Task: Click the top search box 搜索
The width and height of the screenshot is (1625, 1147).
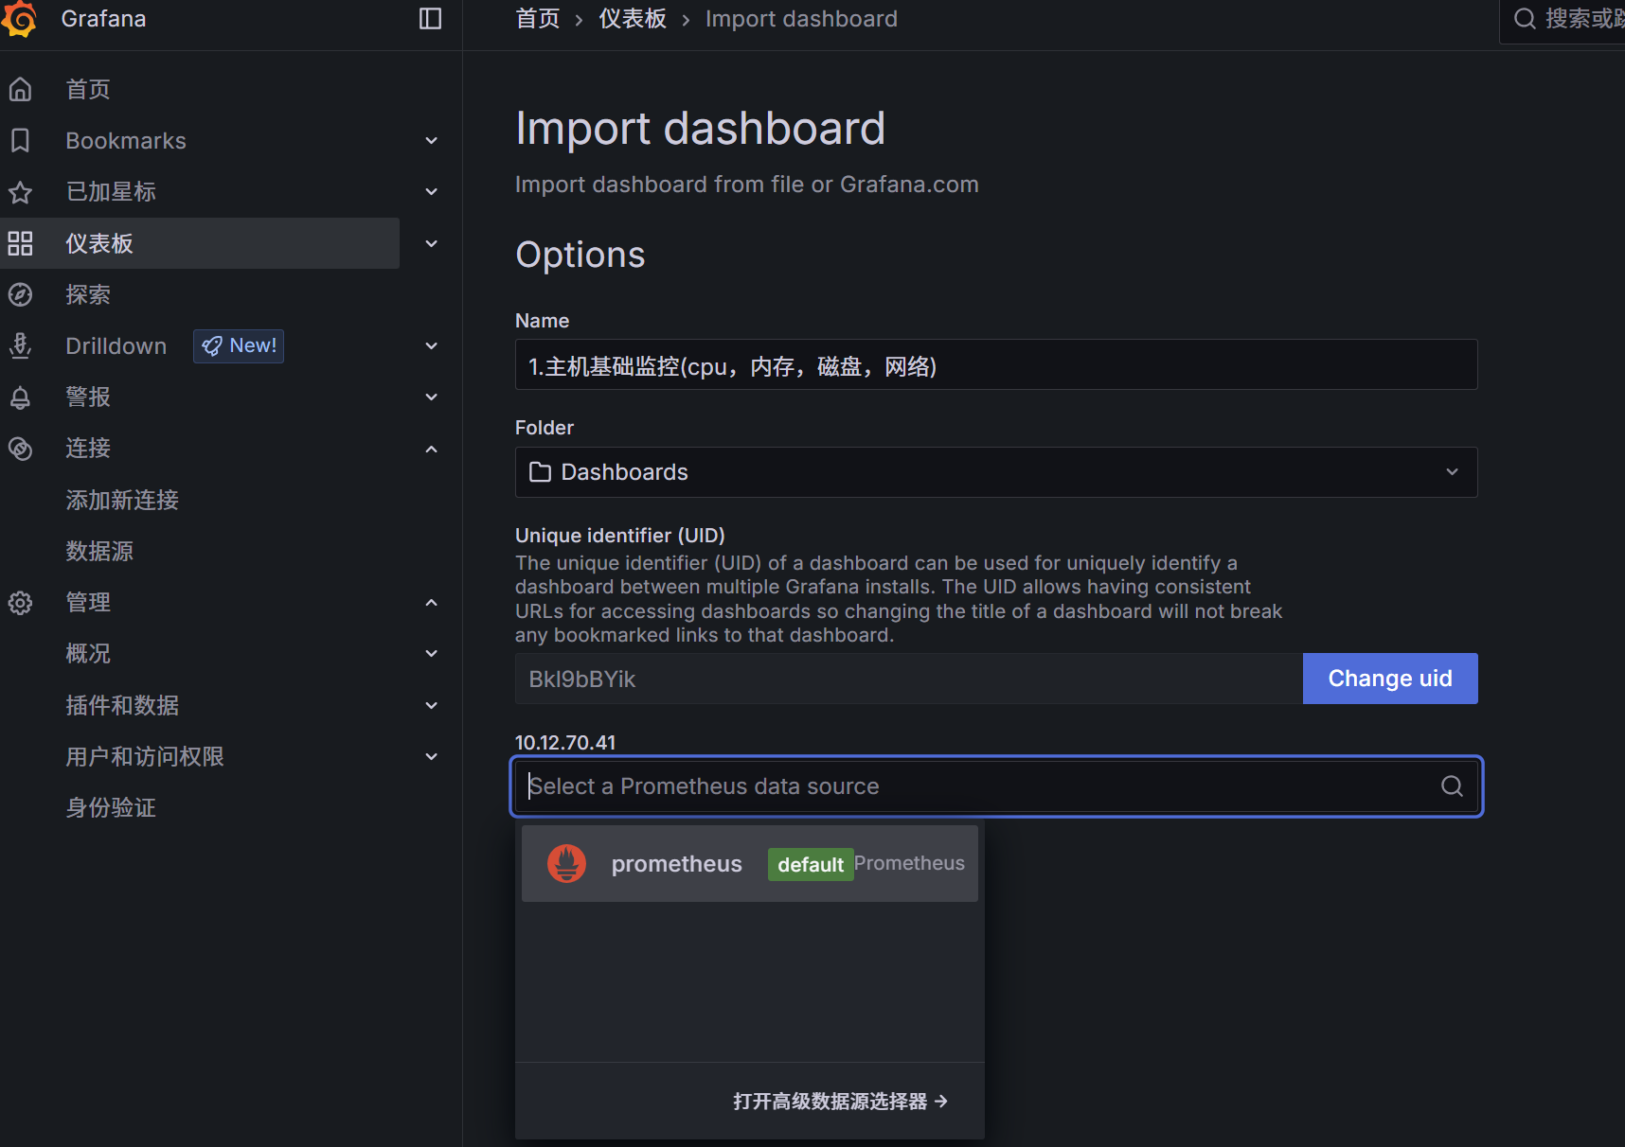Action: [x=1562, y=19]
